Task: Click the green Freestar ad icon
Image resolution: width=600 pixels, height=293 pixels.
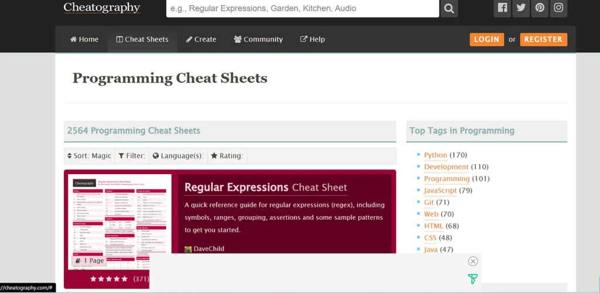Action: point(473,280)
